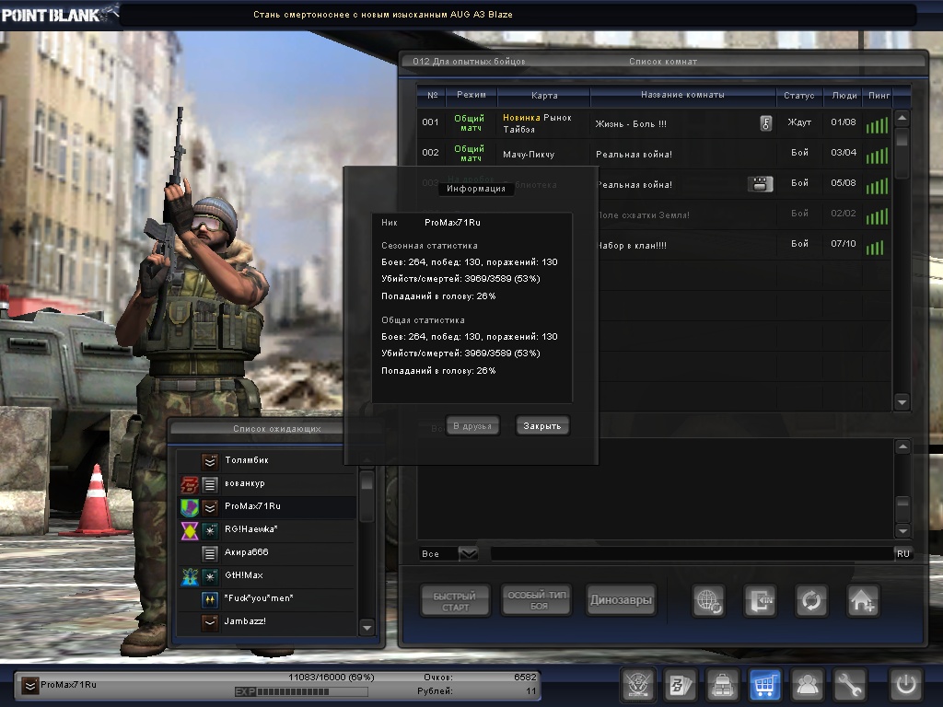This screenshot has width=943, height=707.
Task: Click the rank badge beside Jambazz!
Action: [210, 622]
